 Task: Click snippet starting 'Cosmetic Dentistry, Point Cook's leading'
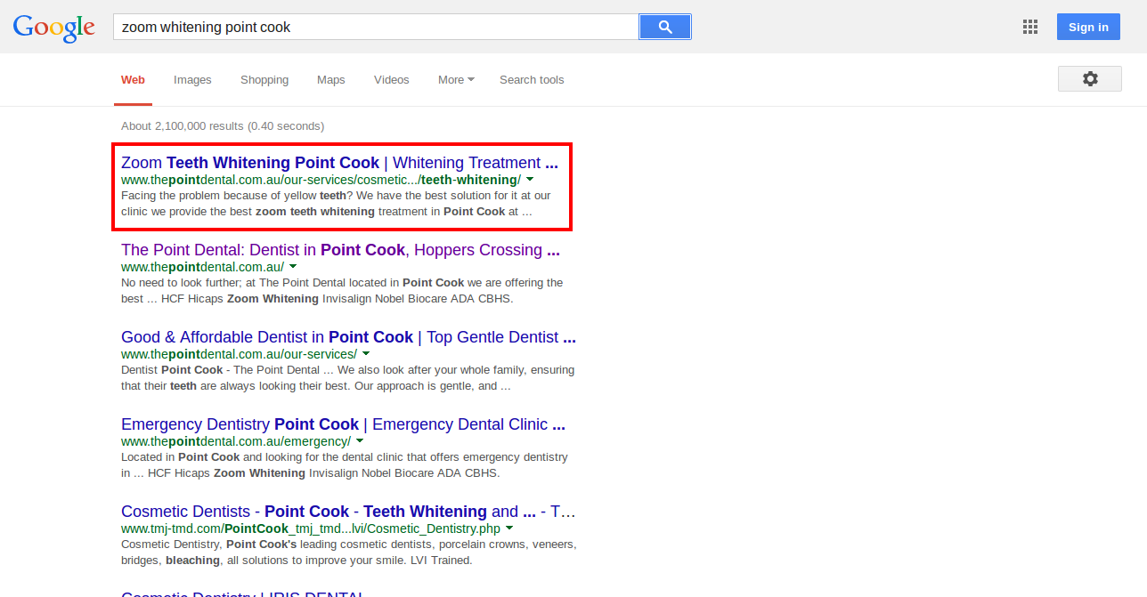tap(349, 553)
